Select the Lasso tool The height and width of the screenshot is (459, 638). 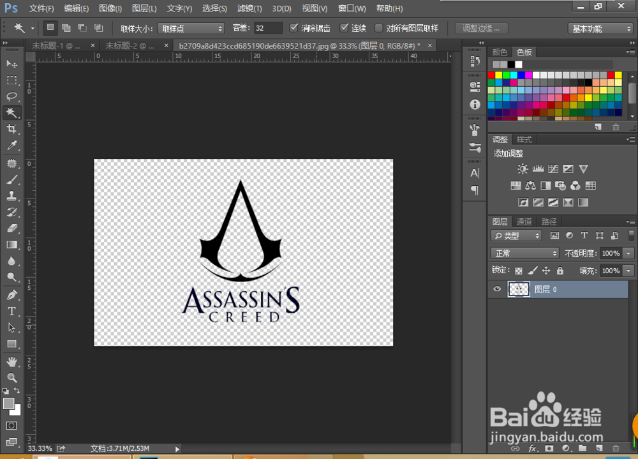[x=11, y=96]
